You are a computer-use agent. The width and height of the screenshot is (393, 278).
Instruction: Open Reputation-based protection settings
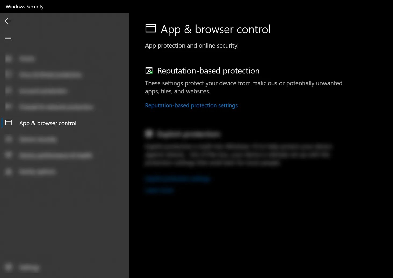coord(191,105)
